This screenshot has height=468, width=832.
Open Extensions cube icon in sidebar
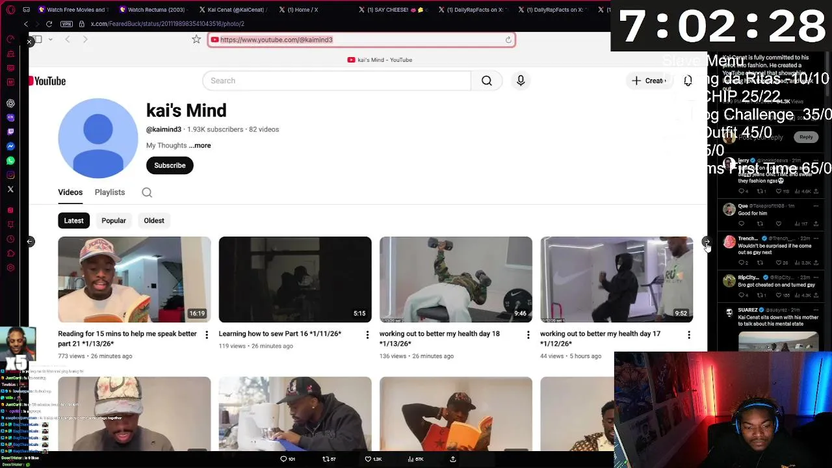coord(10,253)
